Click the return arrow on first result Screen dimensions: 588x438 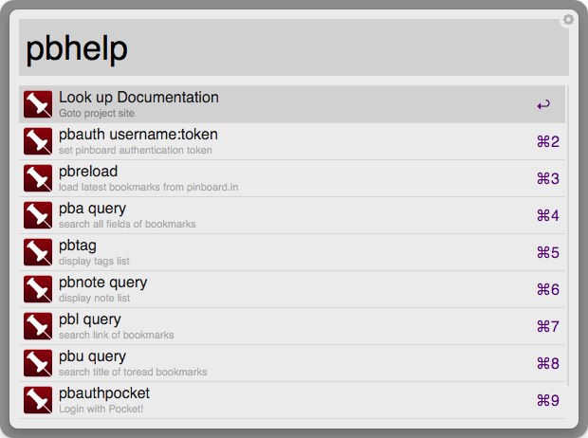pyautogui.click(x=543, y=104)
